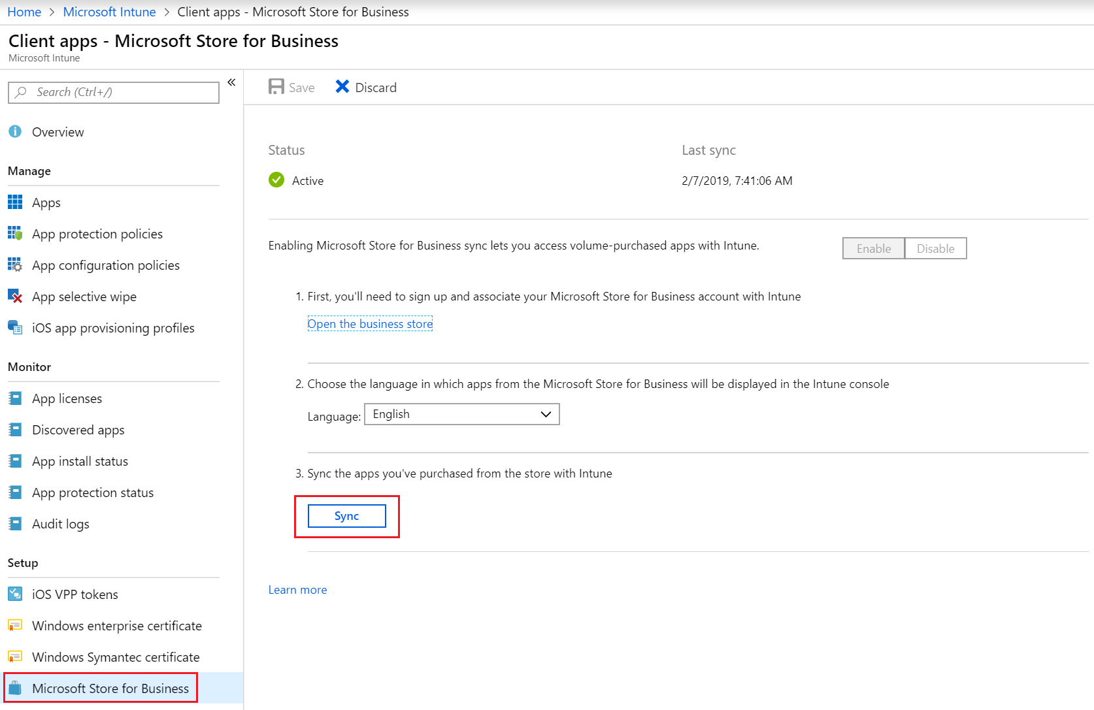The image size is (1094, 710).
Task: Select Audit logs in Monitor section
Action: [x=60, y=524]
